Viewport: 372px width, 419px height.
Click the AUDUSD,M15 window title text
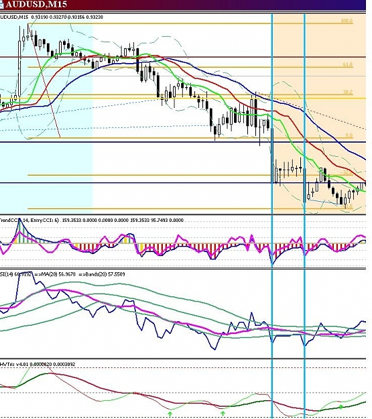coord(36,4)
